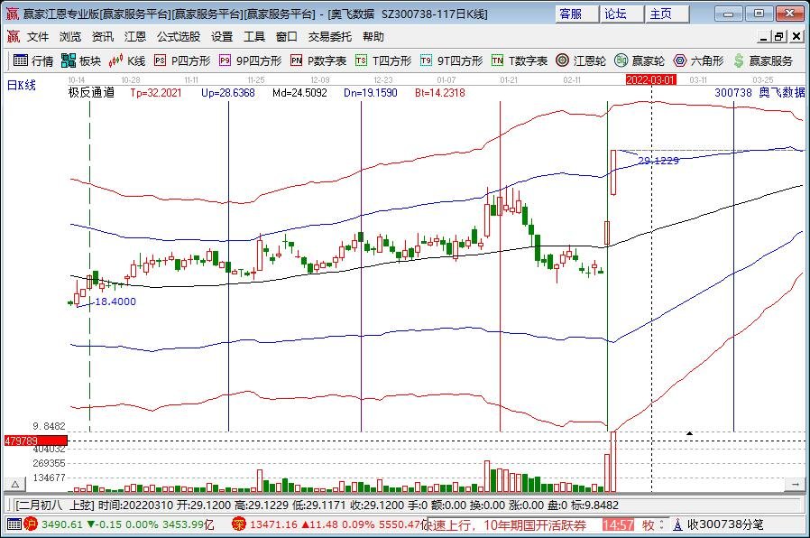Select the 9P四方形 tool
This screenshot has height=538, width=810.
coord(251,60)
